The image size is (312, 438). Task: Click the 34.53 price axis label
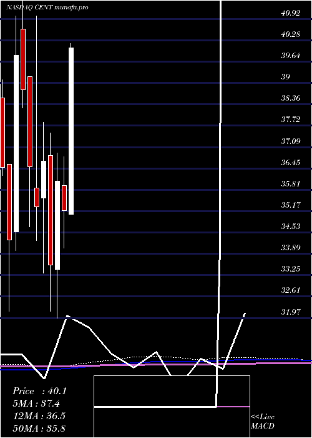291,226
